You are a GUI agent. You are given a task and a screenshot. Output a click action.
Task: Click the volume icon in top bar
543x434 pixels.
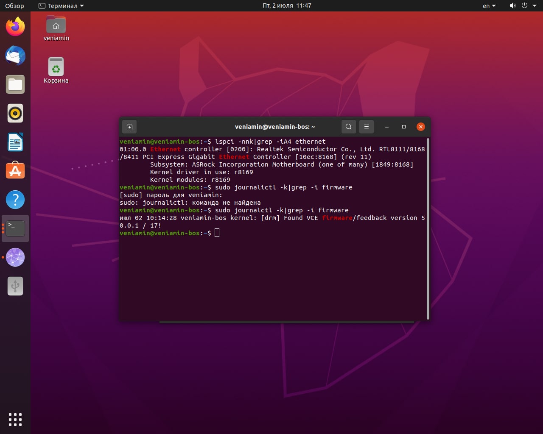click(x=512, y=6)
